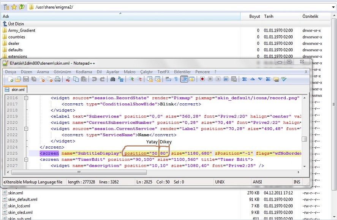The width and height of the screenshot is (337, 220).
Task: Click the Öznitelik column header
Action: pos(315,16)
